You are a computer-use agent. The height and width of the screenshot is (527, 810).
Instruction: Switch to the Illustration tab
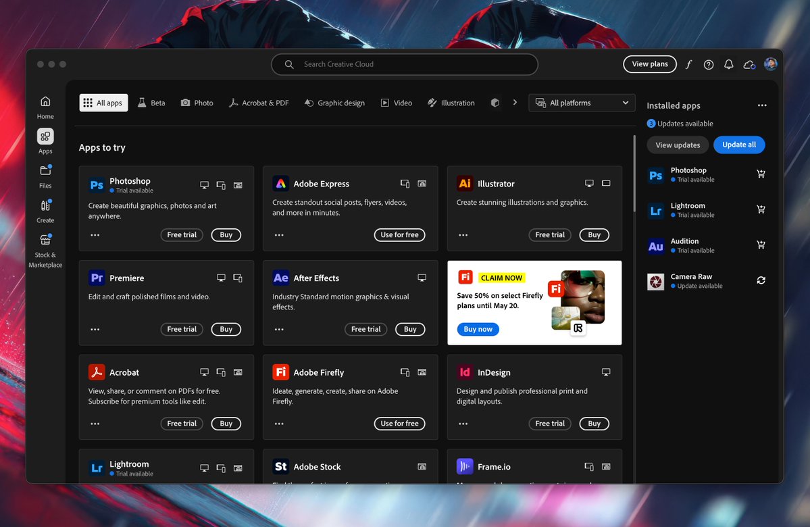coord(451,103)
